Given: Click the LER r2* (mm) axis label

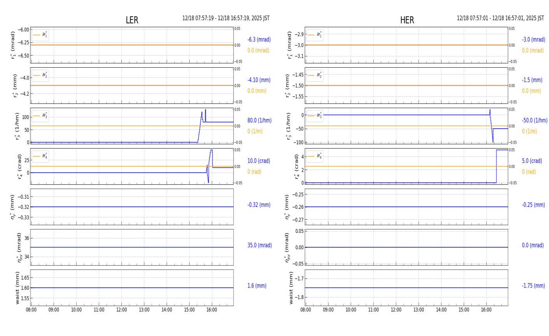Looking at the screenshot, I should 16,86.
